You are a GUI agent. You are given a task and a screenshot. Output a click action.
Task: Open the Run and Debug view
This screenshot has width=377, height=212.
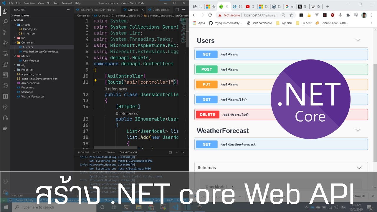(x=5, y=43)
